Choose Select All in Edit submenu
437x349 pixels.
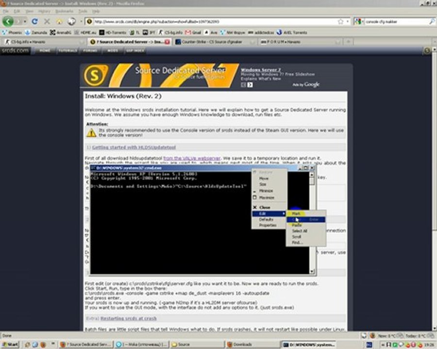tap(306, 231)
